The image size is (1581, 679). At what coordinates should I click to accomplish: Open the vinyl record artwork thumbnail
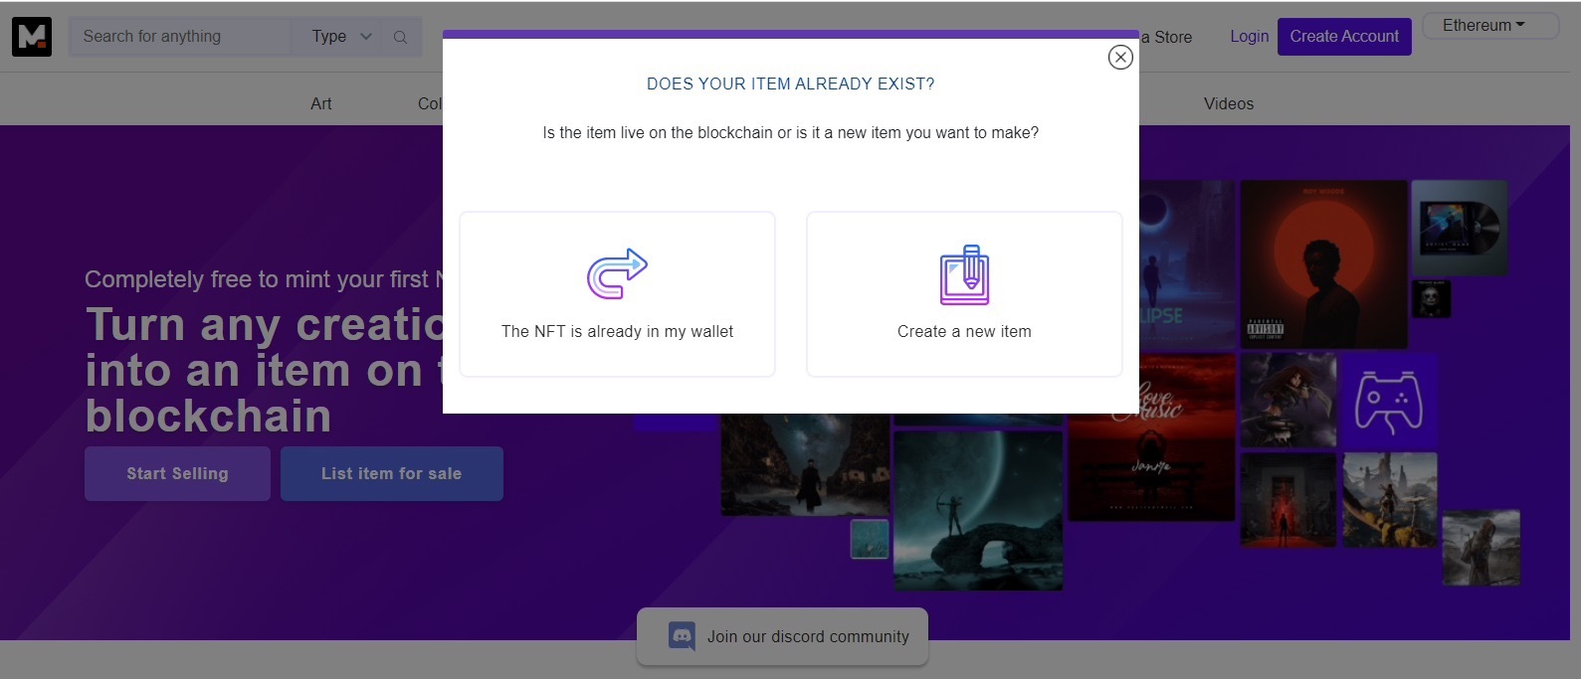[x=1460, y=228]
